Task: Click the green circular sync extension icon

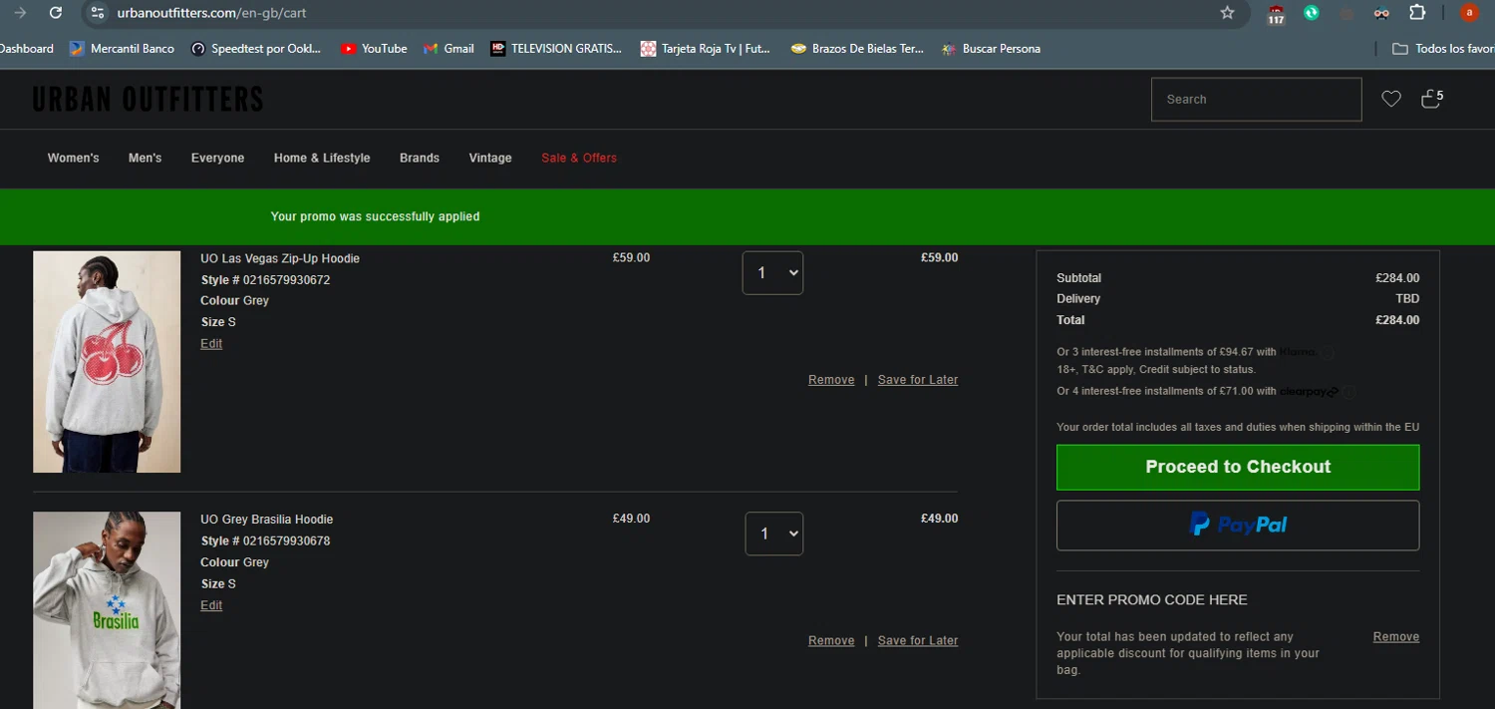Action: pyautogui.click(x=1312, y=13)
